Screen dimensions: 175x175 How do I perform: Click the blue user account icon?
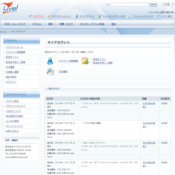pos(50,61)
